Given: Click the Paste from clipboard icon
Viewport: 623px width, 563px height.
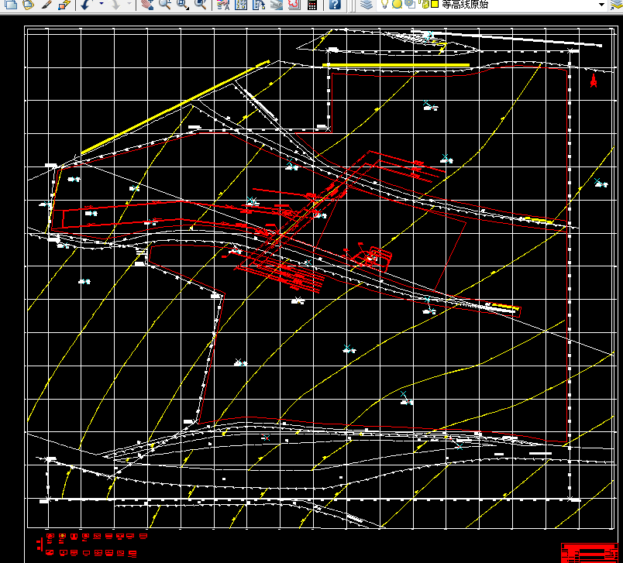Looking at the screenshot, I should [x=28, y=5].
